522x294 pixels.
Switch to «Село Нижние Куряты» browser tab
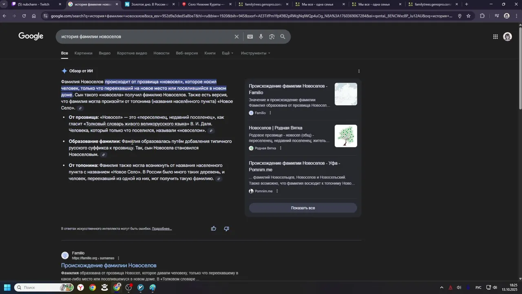(x=207, y=4)
